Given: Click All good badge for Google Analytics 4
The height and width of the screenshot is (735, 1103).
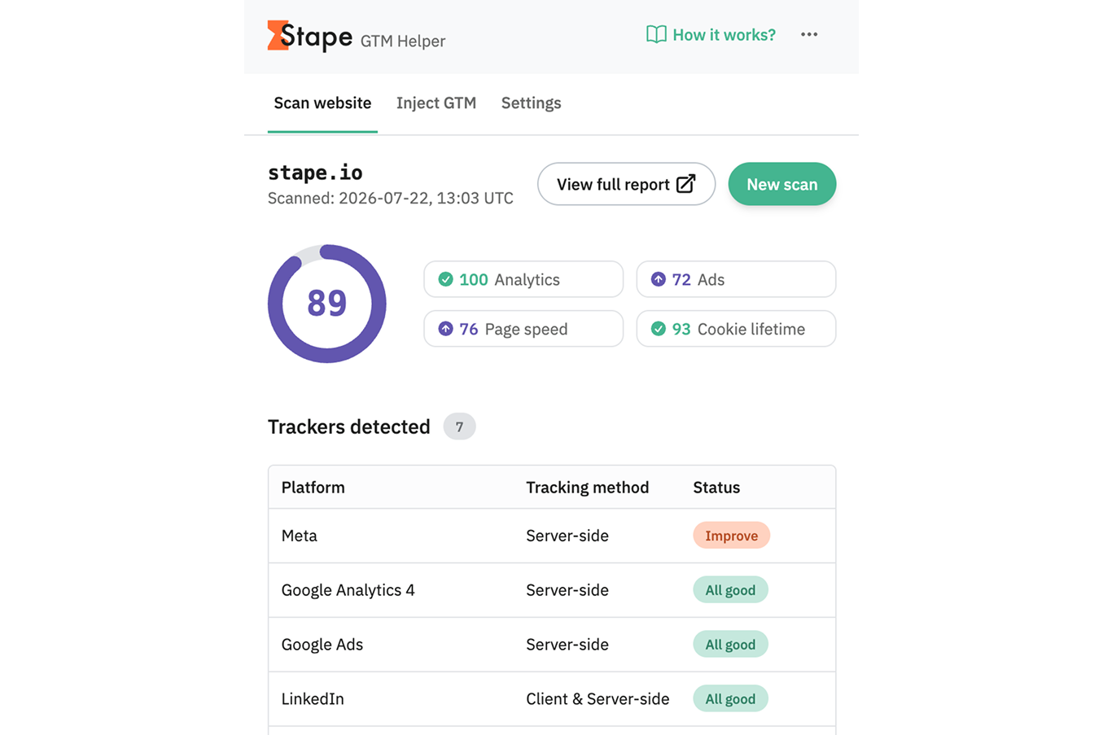Looking at the screenshot, I should [730, 590].
